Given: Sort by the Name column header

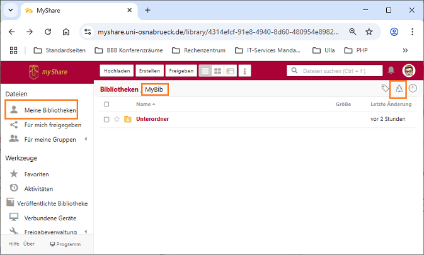Looking at the screenshot, I should pyautogui.click(x=144, y=104).
